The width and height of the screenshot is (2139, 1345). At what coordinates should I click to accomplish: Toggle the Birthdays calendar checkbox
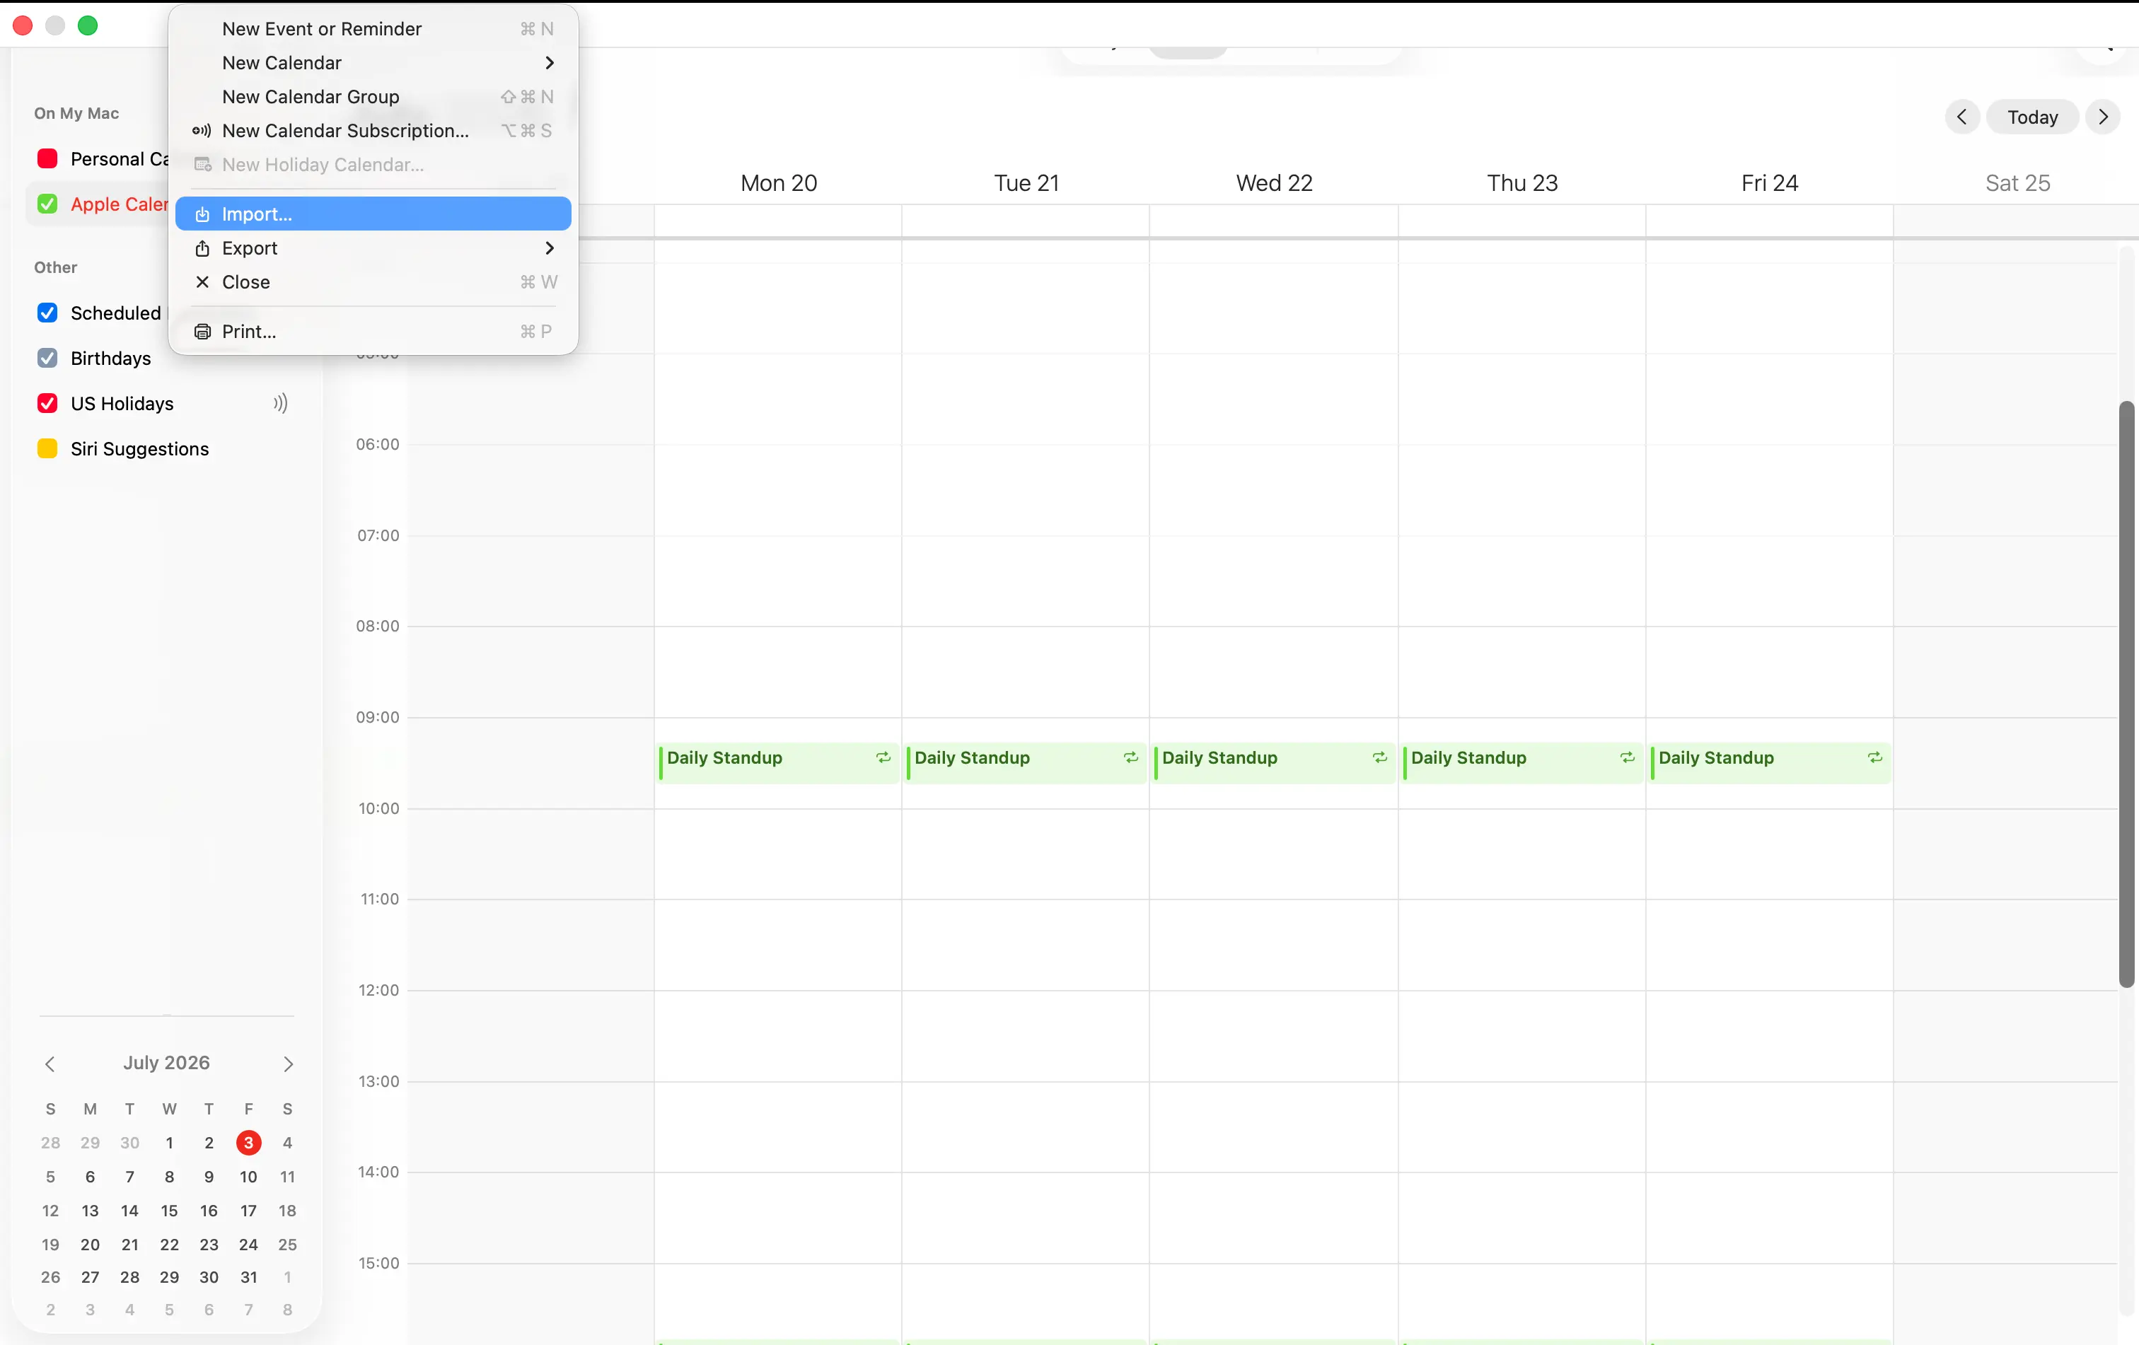click(x=47, y=358)
